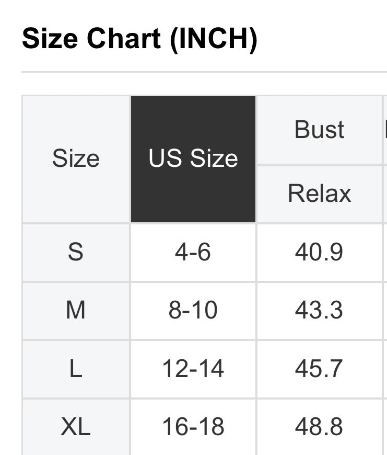Click the 16-18 US size cell
The width and height of the screenshot is (387, 455).
[193, 427]
